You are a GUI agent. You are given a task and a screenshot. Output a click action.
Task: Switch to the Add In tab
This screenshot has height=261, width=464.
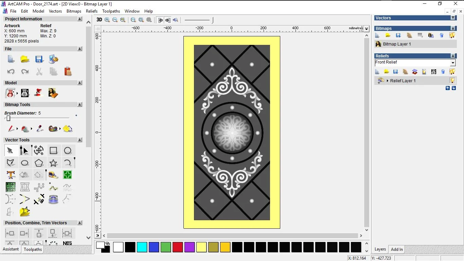(x=396, y=249)
